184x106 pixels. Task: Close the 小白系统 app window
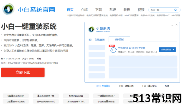click(177, 25)
